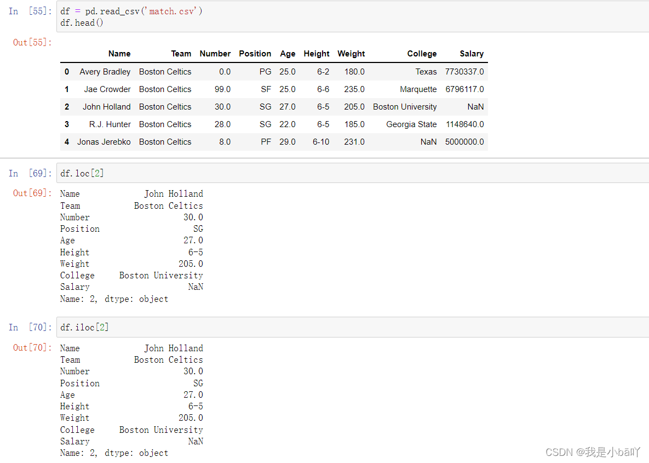Click row index 3 in the table
649x463 pixels.
point(67,124)
